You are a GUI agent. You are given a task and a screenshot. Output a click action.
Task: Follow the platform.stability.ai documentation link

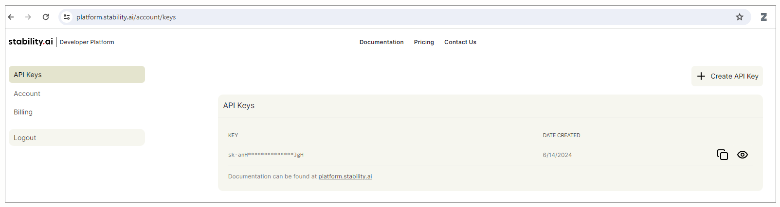(345, 176)
